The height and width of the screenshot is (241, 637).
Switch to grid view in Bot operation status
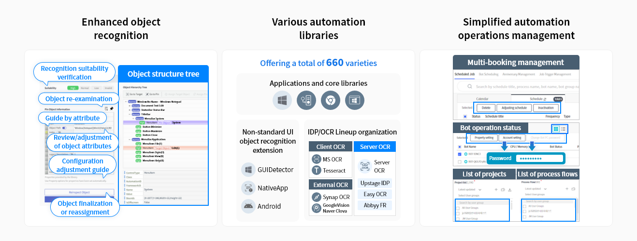[556, 129]
